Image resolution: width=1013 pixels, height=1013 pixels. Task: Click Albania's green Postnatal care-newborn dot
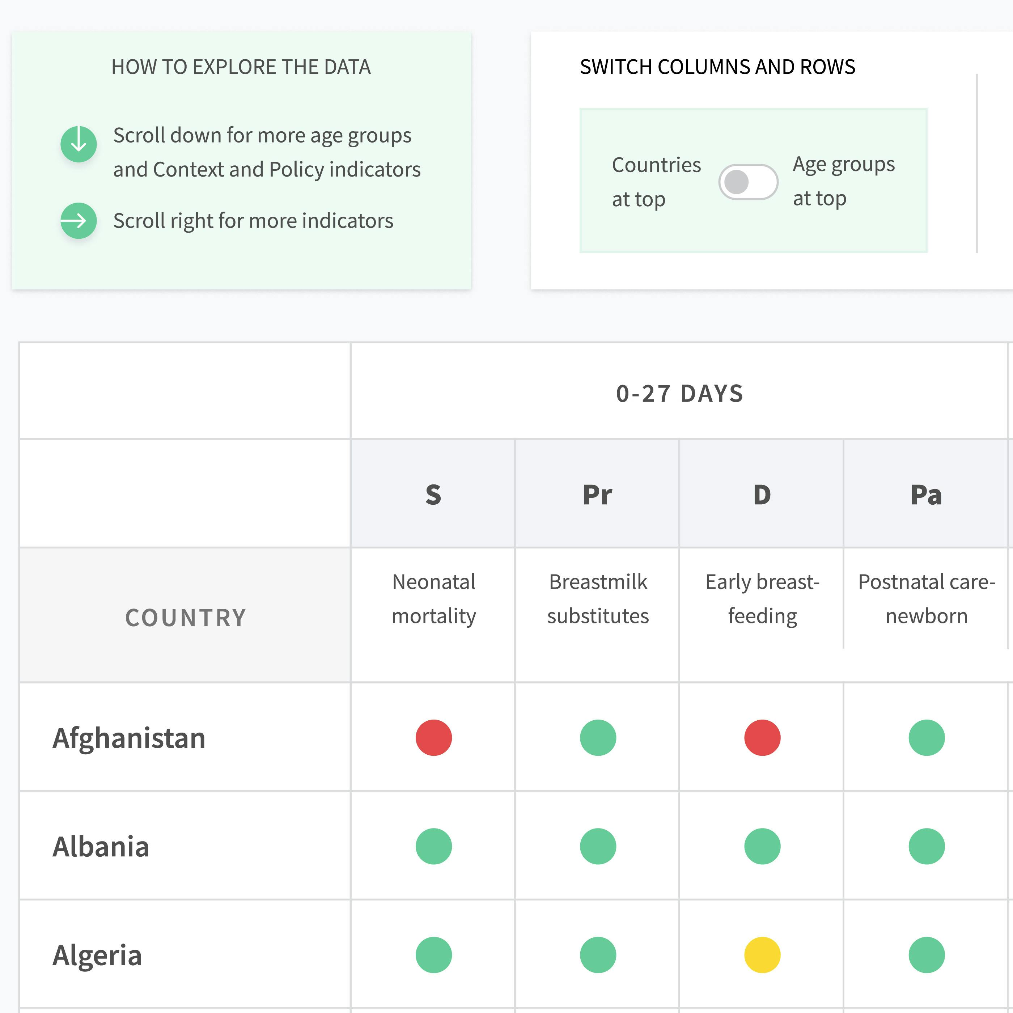(x=927, y=846)
